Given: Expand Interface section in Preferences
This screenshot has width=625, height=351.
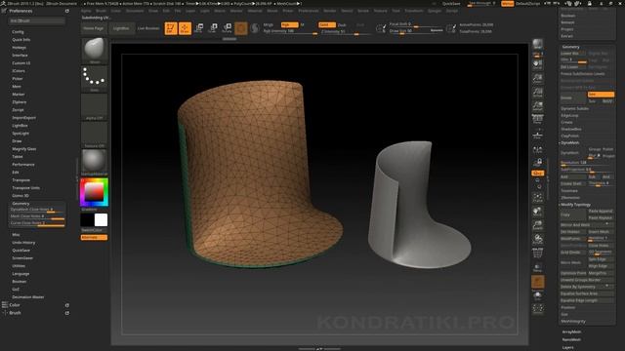Looking at the screenshot, I should [x=20, y=56].
